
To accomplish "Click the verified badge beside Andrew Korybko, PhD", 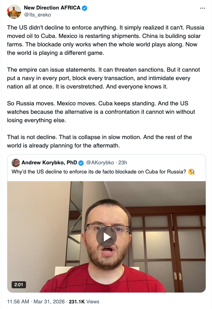I will pyautogui.click(x=81, y=163).
